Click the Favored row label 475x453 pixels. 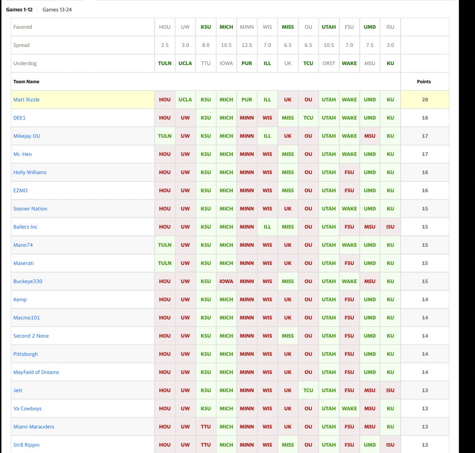click(x=22, y=27)
